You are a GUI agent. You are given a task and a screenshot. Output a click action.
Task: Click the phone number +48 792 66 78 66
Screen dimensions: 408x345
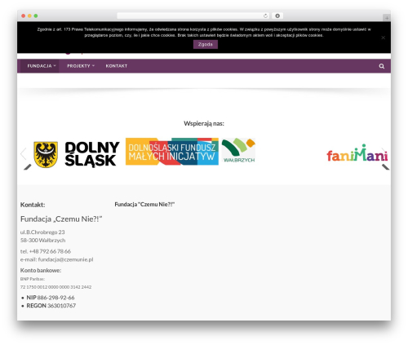coord(50,251)
